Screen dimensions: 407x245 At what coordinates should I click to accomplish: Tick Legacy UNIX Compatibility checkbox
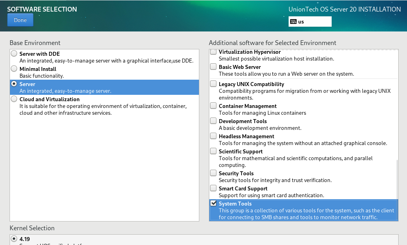click(213, 84)
